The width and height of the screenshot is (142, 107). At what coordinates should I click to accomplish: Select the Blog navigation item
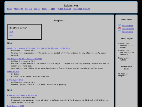53,9
